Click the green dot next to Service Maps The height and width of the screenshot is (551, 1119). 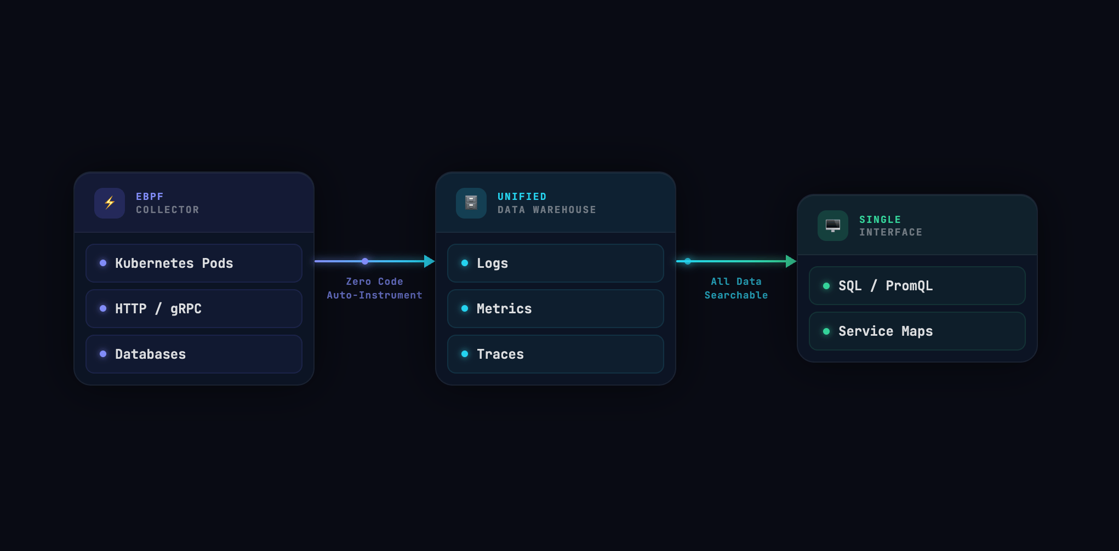825,331
